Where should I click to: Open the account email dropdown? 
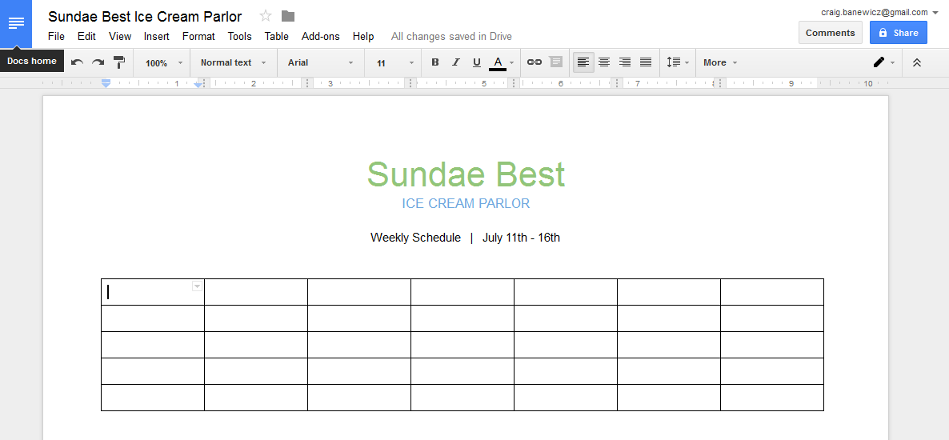879,12
